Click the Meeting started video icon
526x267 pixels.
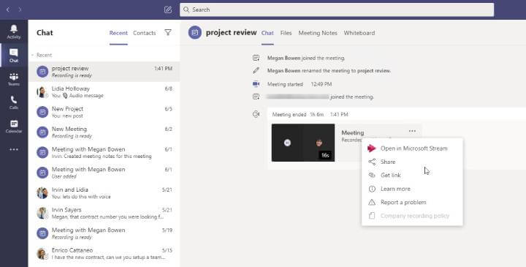point(256,84)
